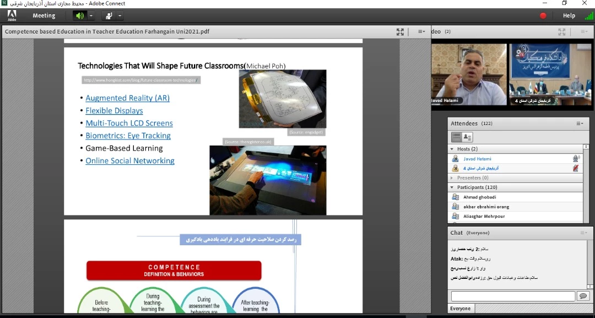Viewport: 595px width, 318px height.
Task: Expand the Presenters (0) group
Action: tap(452, 178)
